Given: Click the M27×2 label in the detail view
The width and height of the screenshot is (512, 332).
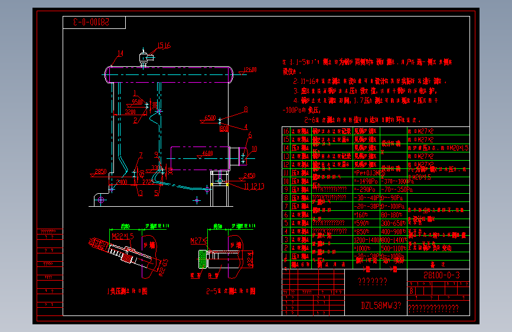Looking at the screenshot, I should point(199,241).
